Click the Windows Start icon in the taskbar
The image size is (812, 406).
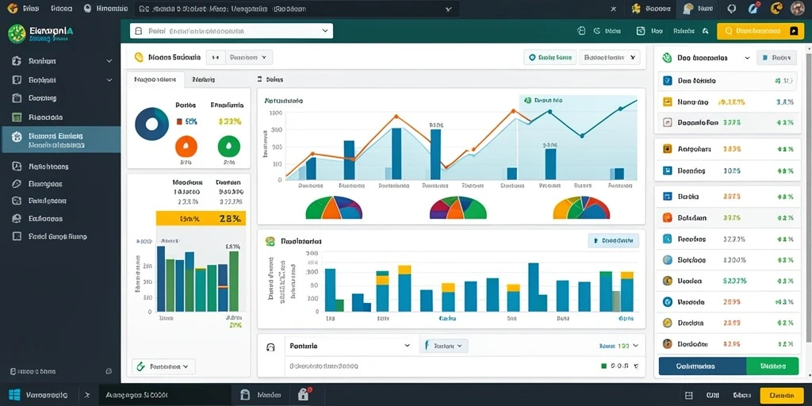click(16, 395)
